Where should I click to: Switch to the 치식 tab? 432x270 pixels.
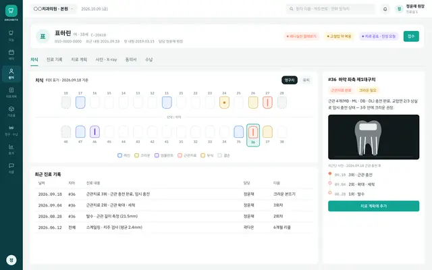tap(34, 59)
